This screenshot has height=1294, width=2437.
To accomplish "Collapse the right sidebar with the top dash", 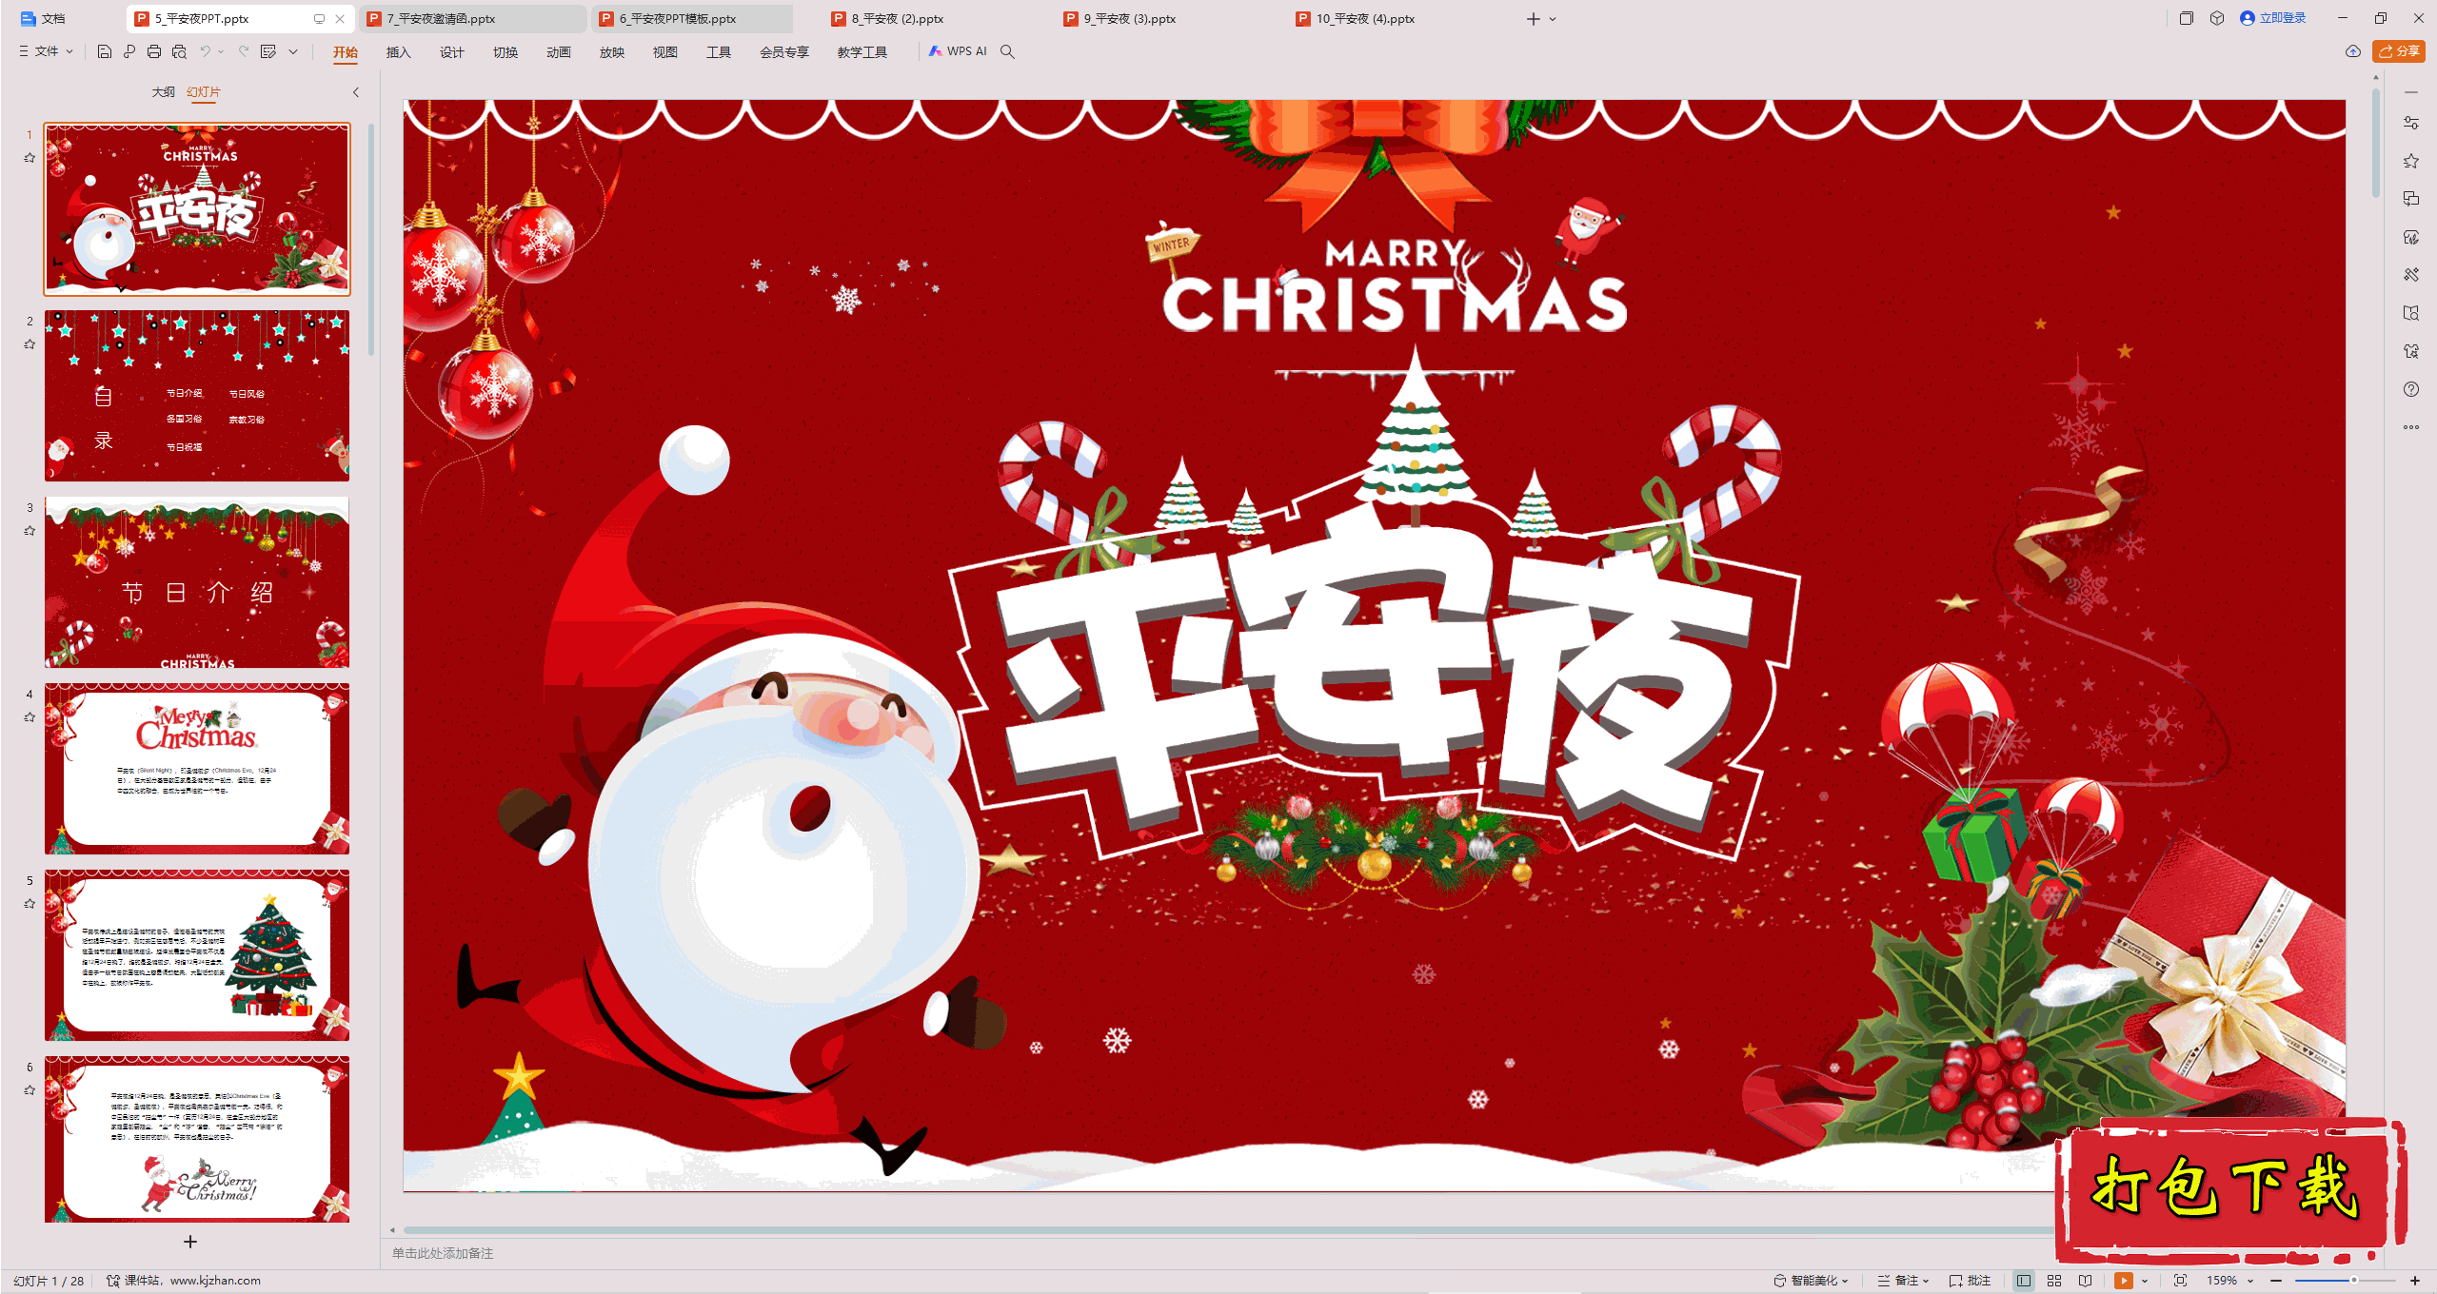I will [x=2411, y=92].
